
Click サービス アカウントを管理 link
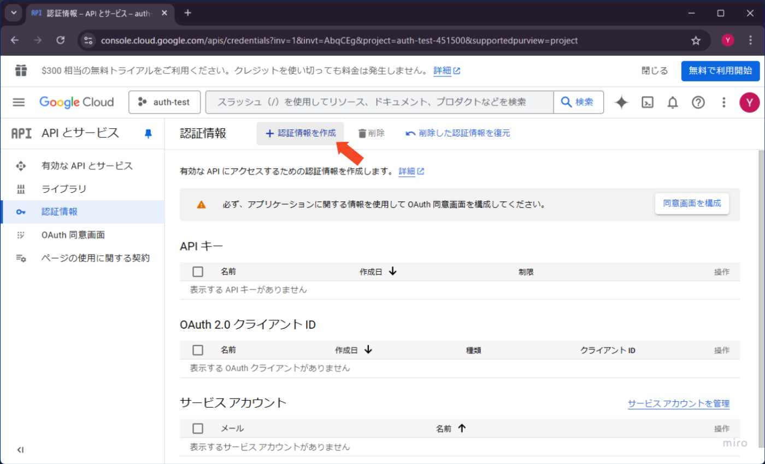pyautogui.click(x=679, y=403)
